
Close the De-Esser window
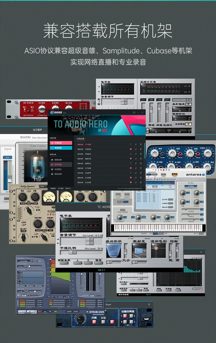pyautogui.click(x=149, y=304)
